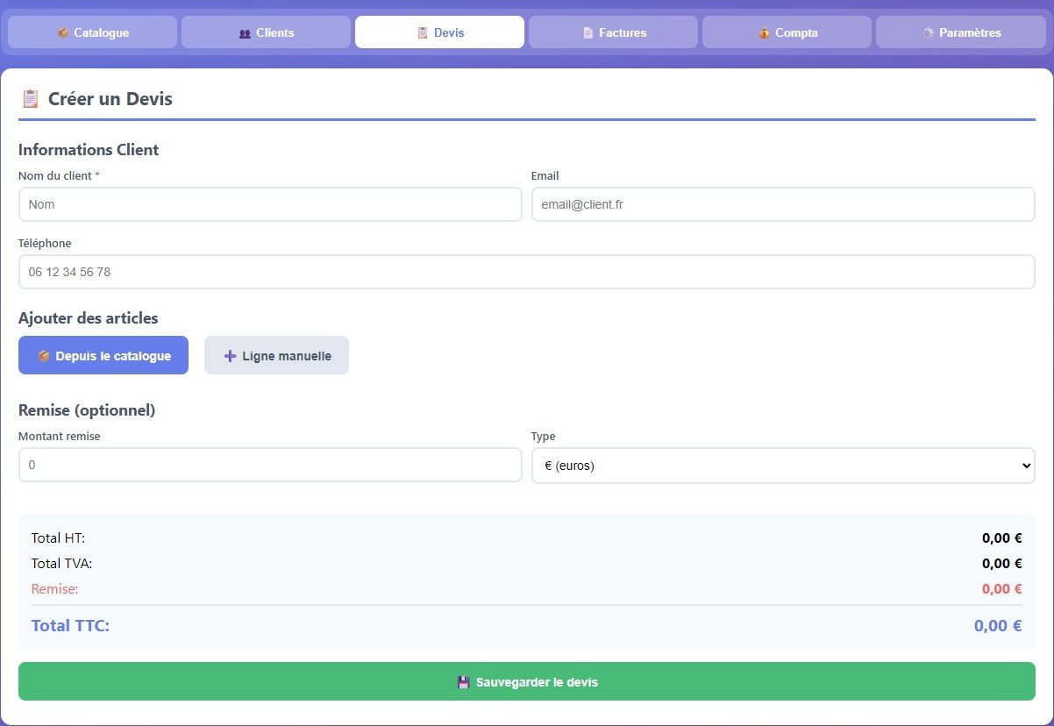Click the gear icon on the Paramètres tab

[x=929, y=33]
